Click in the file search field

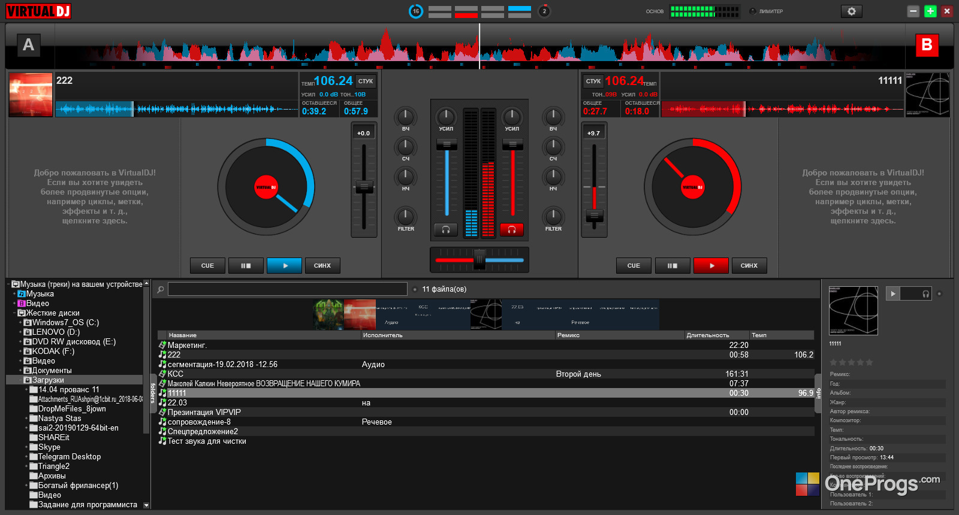pos(288,289)
